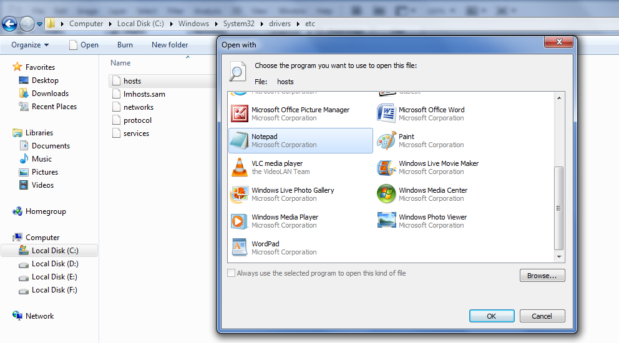This screenshot has height=343, width=619.
Task: Click the Homegroup icon
Action: tap(17, 211)
